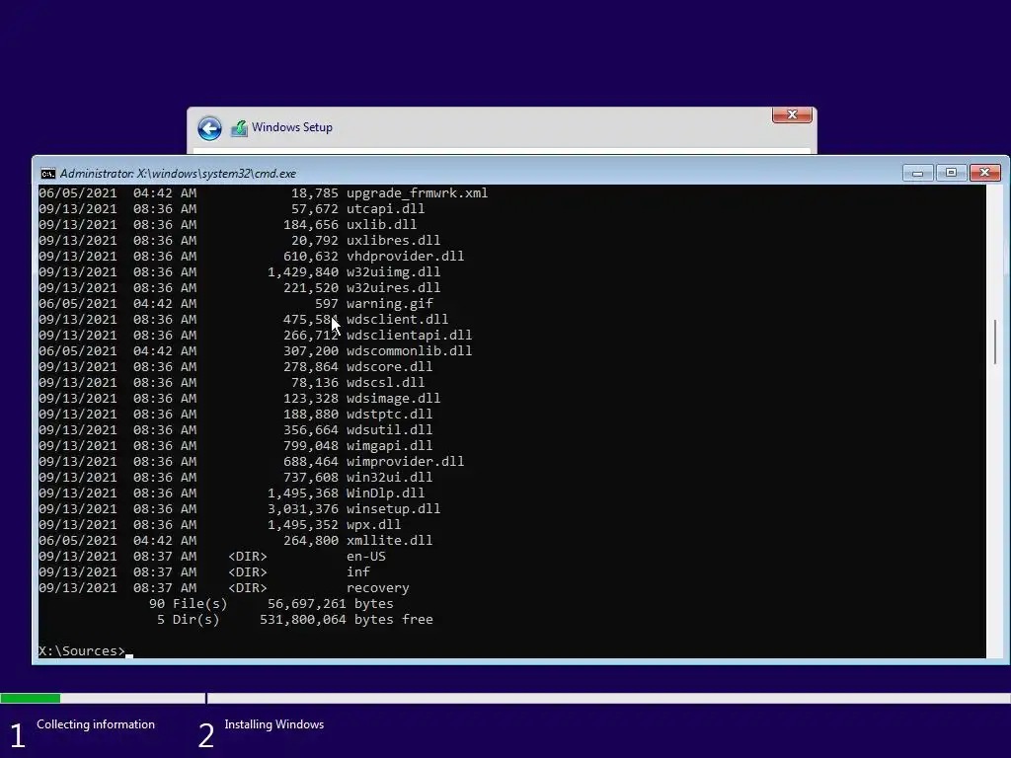Click the WinDlp.dll entry

386,493
